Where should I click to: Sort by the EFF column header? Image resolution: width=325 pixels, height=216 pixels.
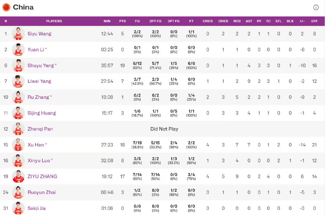point(314,21)
